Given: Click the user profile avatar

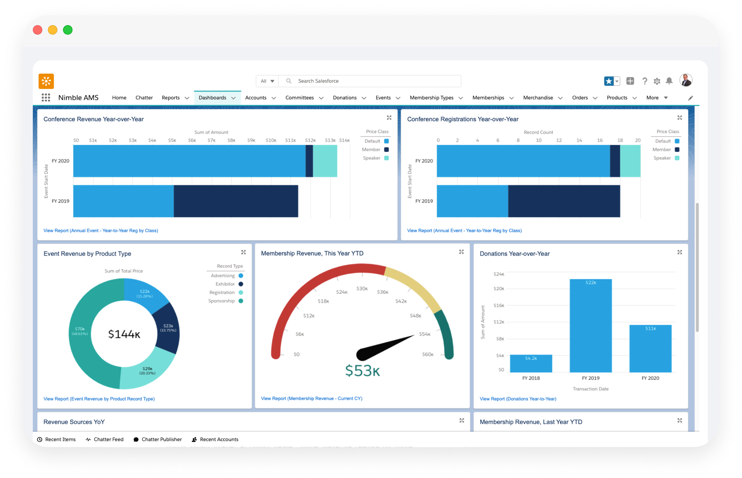Looking at the screenshot, I should (686, 80).
